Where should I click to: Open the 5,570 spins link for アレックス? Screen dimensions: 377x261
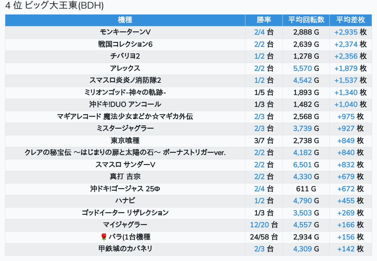pos(303,68)
